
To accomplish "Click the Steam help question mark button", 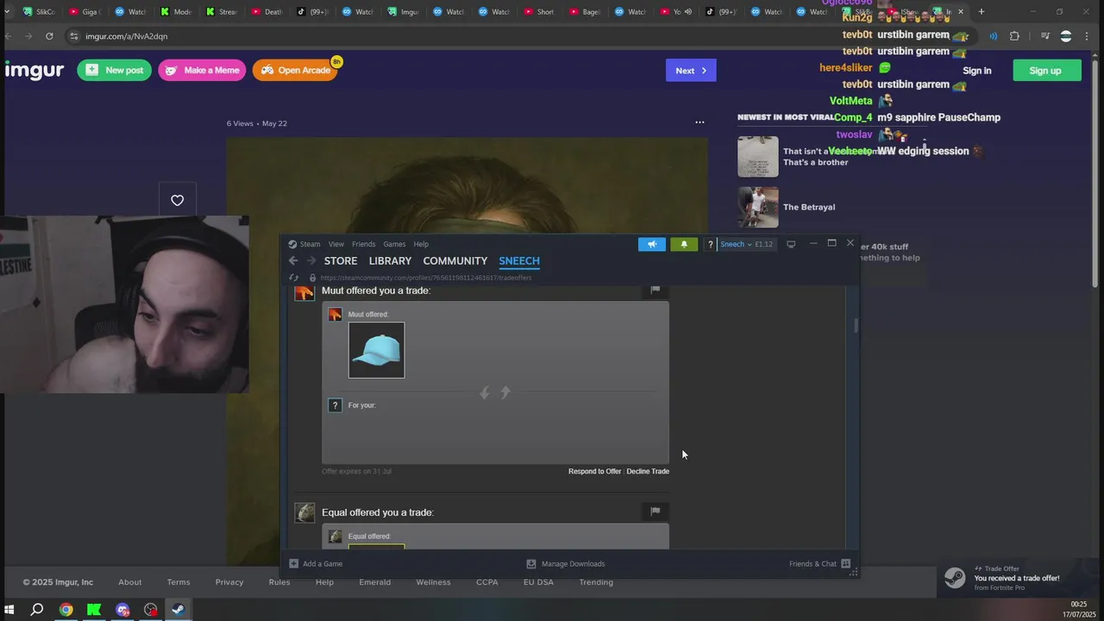I will 710,244.
